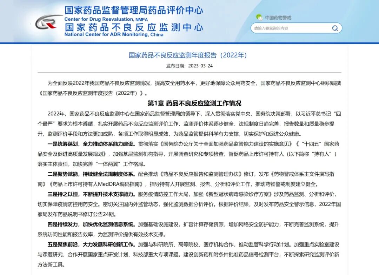This screenshot has width=379, height=275.
Task: Click the WeChat icon beside 中国药物警戒
Action: coord(259,17)
